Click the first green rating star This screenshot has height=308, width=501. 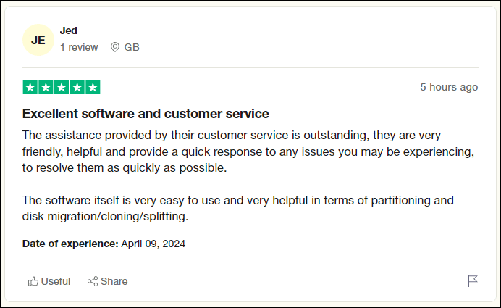click(30, 87)
